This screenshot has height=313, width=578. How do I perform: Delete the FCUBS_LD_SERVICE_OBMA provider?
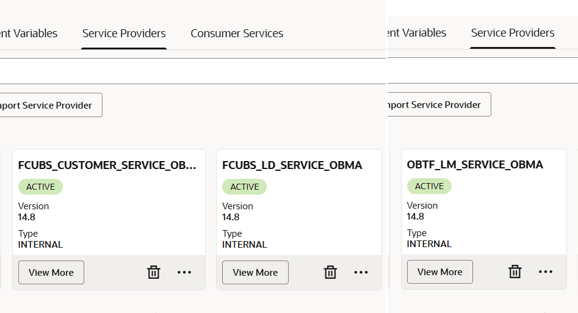click(x=330, y=272)
